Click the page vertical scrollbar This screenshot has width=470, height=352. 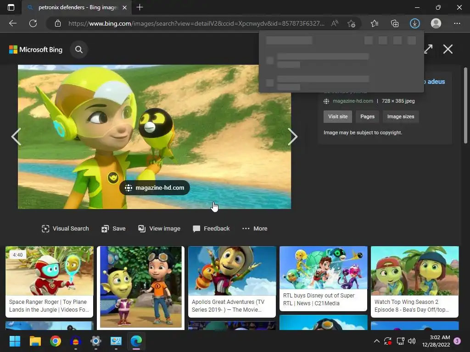[x=465, y=105]
